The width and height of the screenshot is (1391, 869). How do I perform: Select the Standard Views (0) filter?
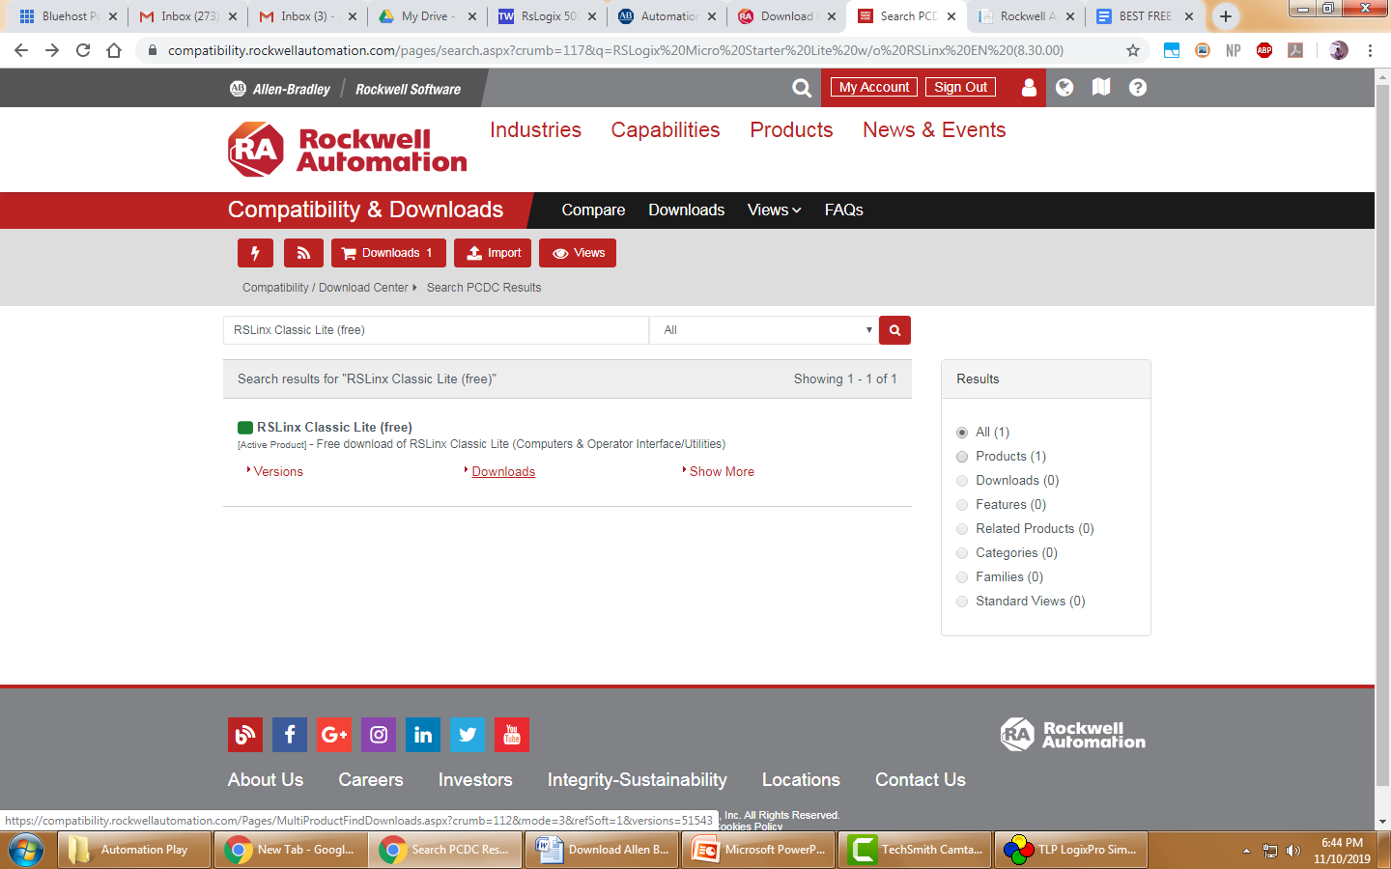(x=962, y=602)
